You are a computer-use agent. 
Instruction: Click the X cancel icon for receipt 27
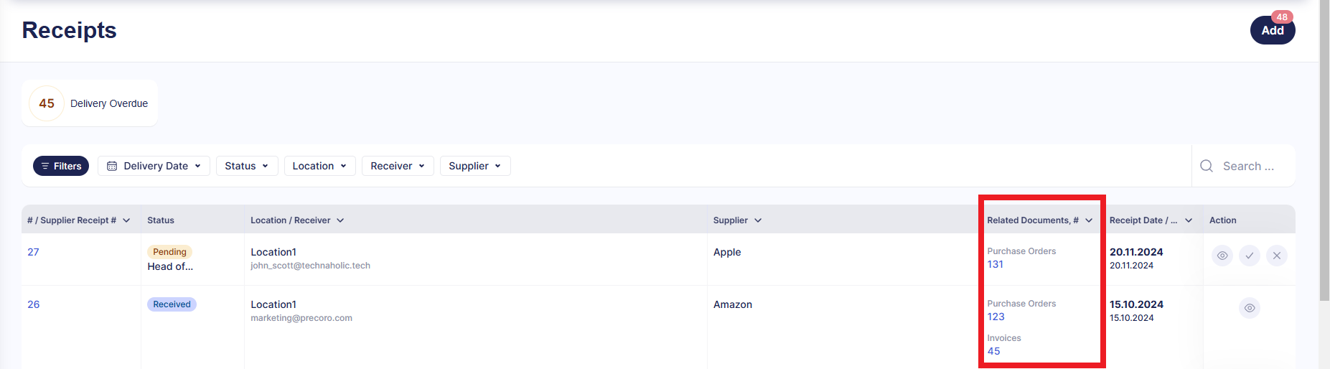click(1277, 256)
